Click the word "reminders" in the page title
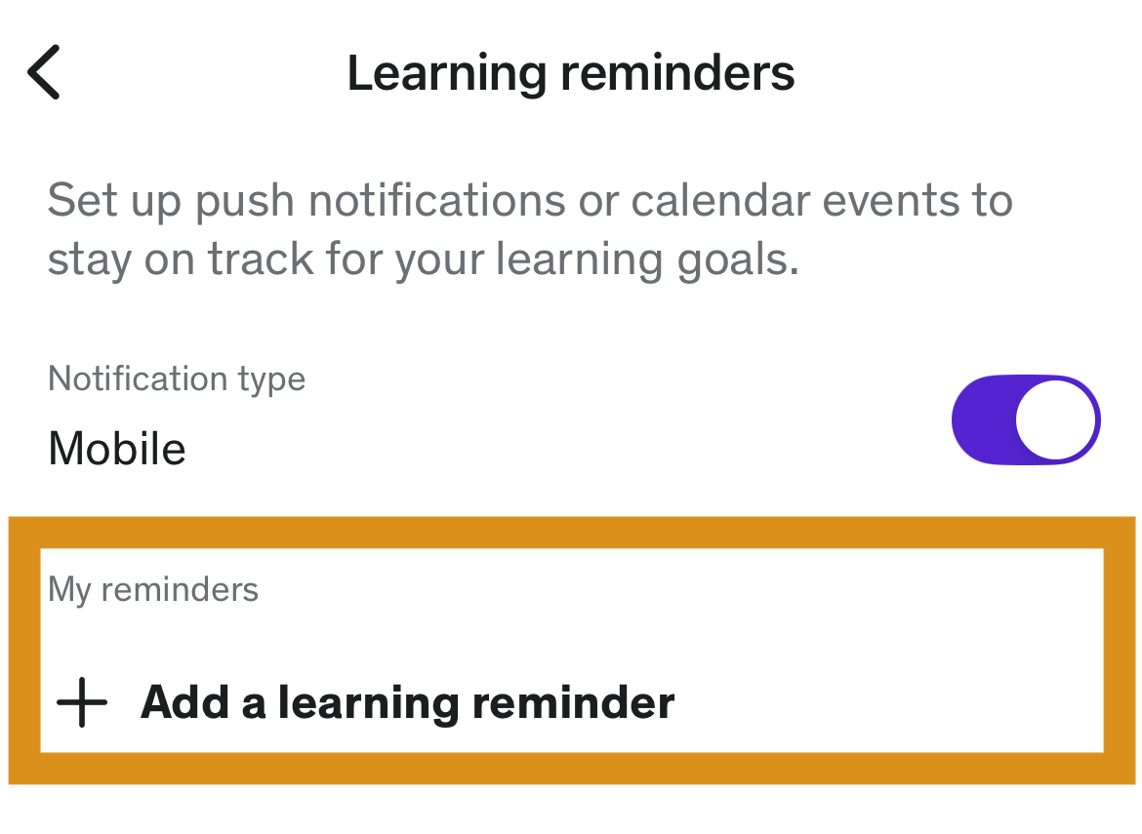This screenshot has width=1142, height=834. click(677, 73)
